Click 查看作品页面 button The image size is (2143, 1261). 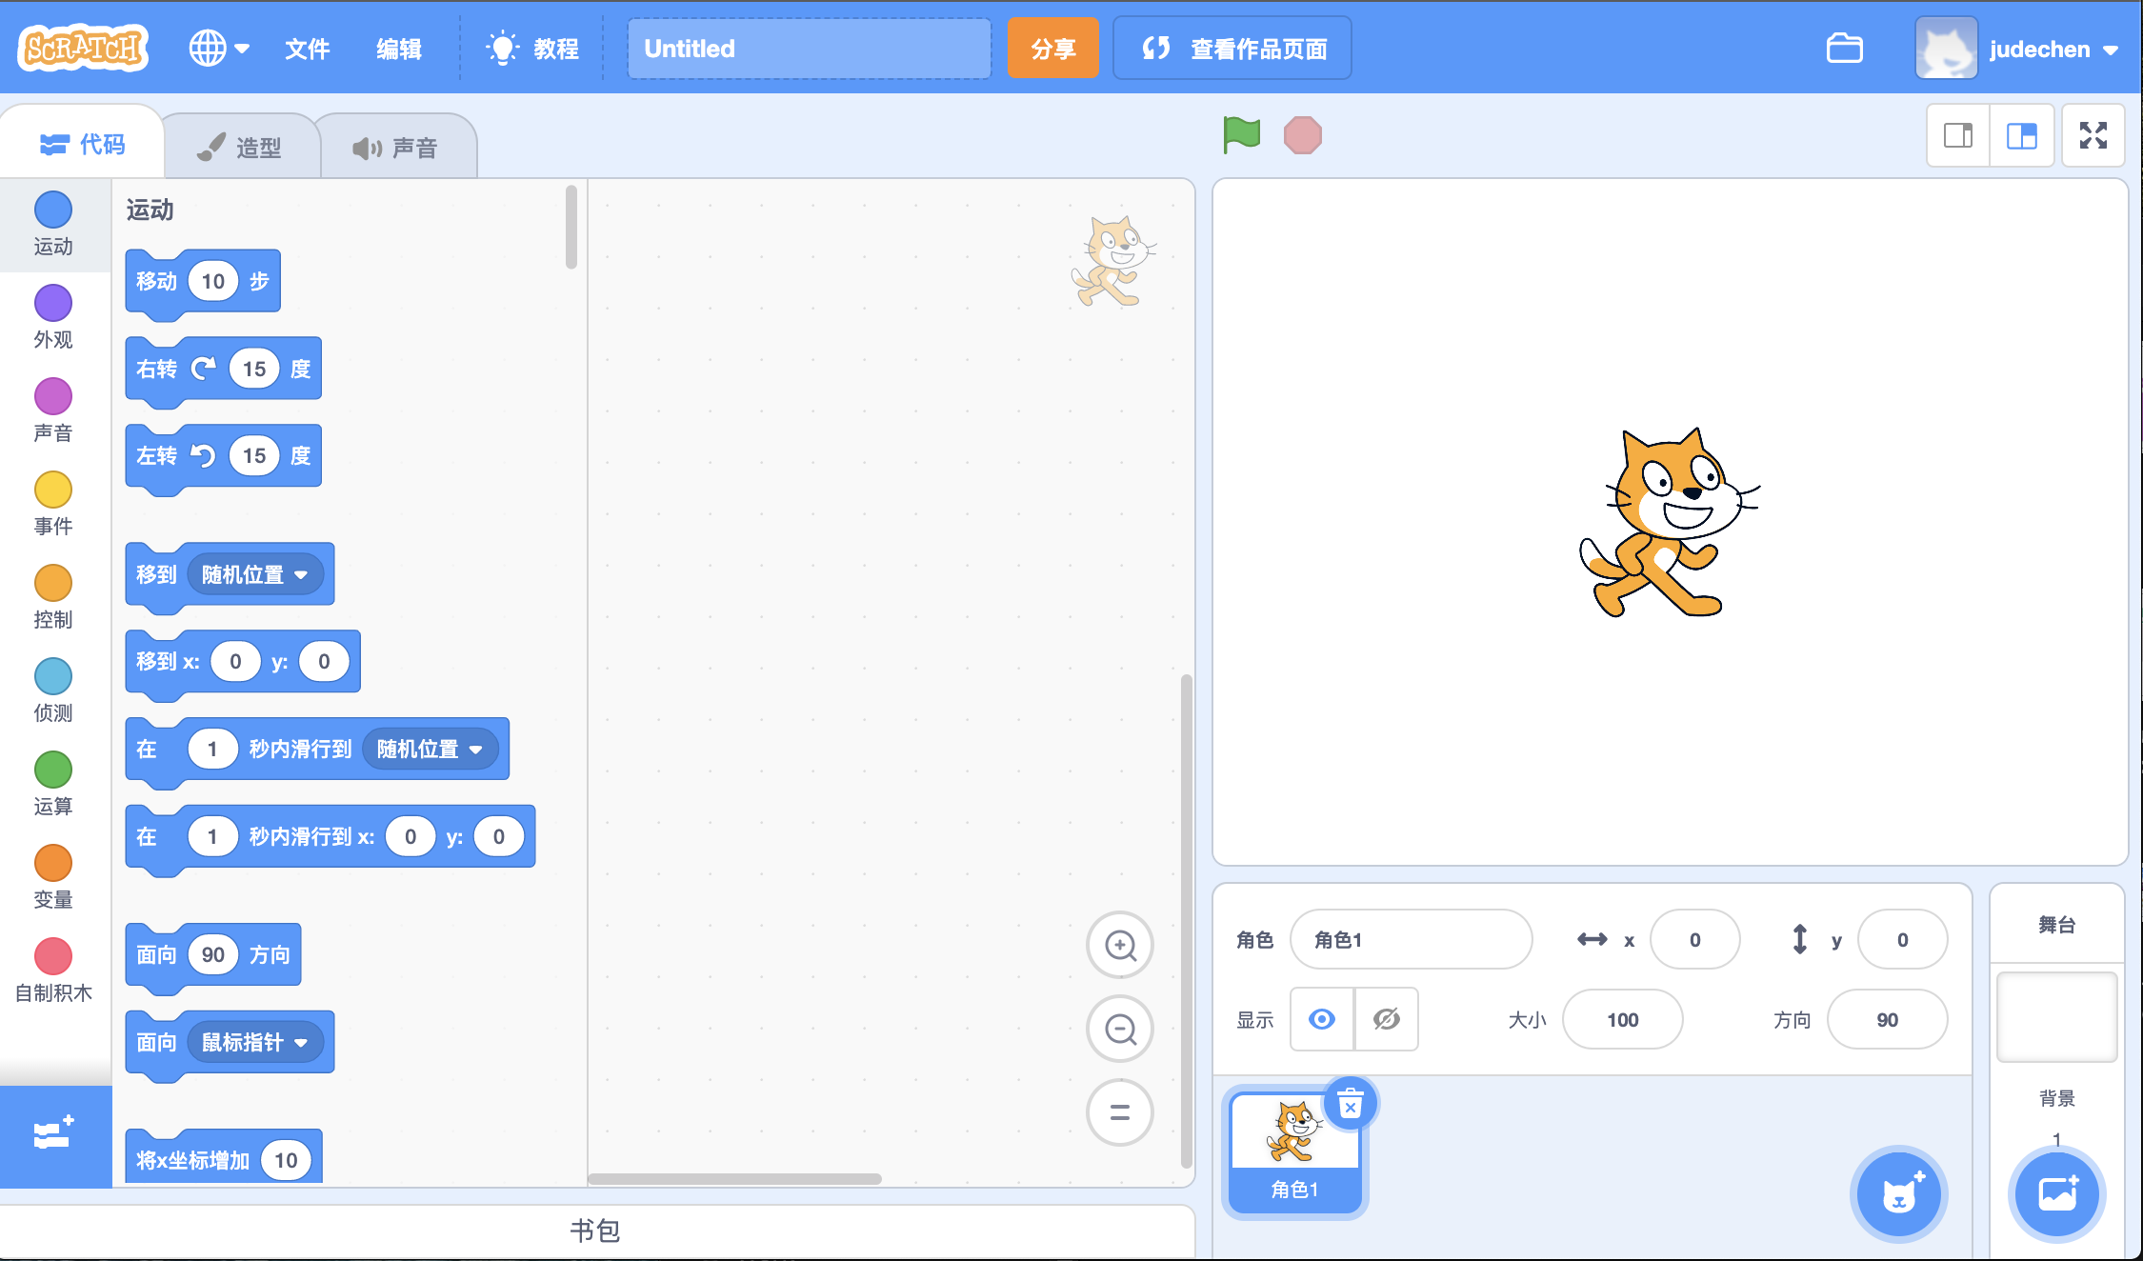(1232, 49)
